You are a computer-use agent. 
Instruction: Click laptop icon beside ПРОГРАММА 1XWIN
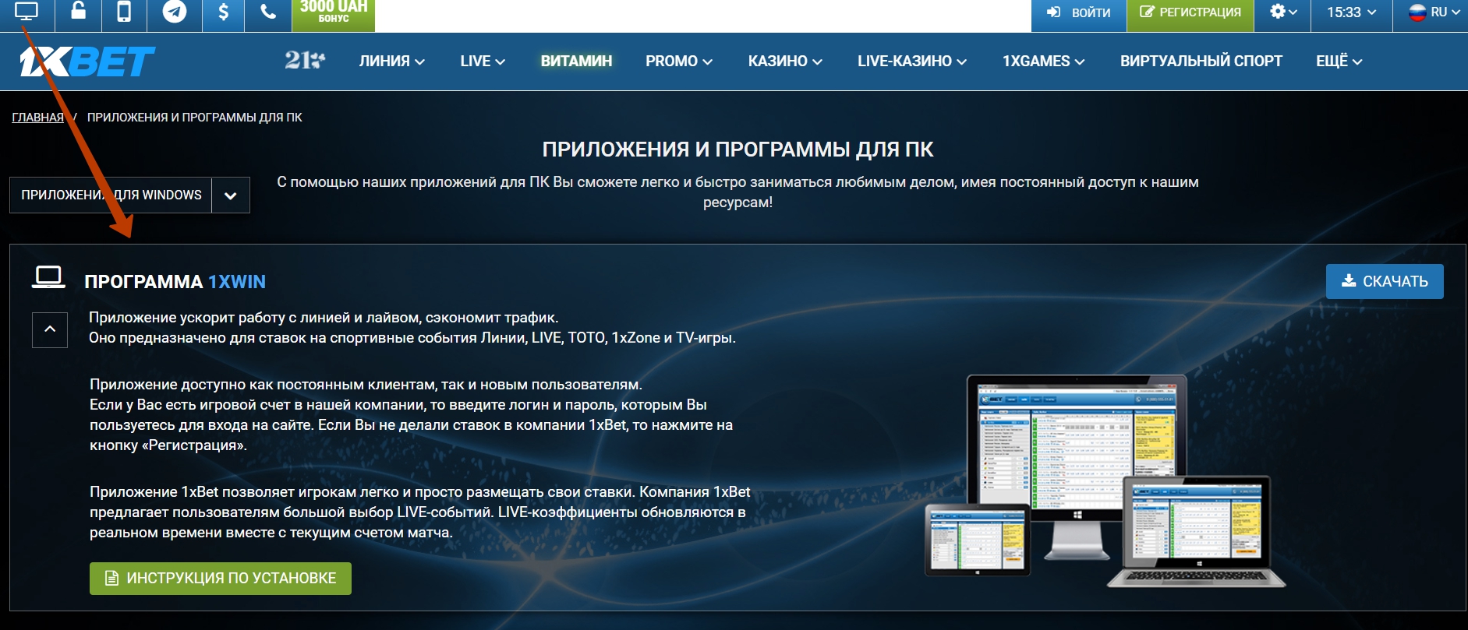pyautogui.click(x=48, y=277)
